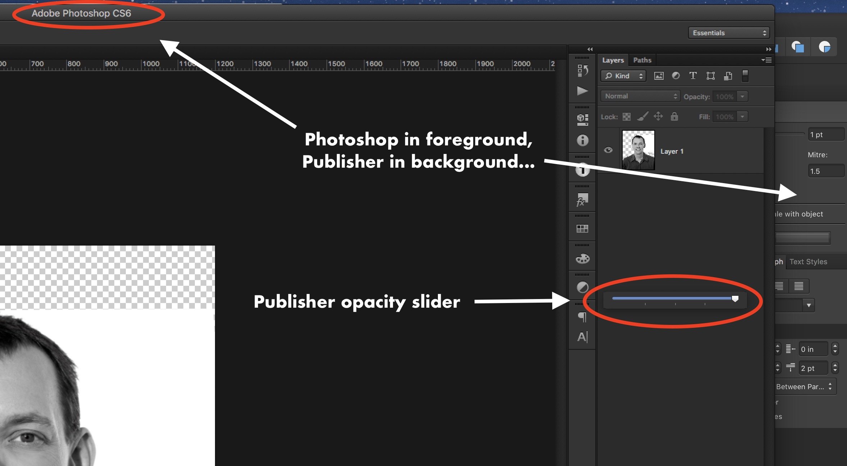This screenshot has width=847, height=466.
Task: Open the Opacity 100% dropdown arrow
Action: [742, 97]
